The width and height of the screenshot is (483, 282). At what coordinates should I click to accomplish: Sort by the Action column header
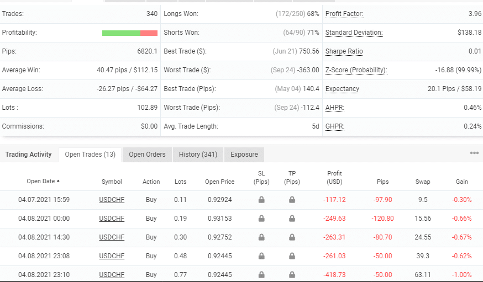click(x=151, y=182)
